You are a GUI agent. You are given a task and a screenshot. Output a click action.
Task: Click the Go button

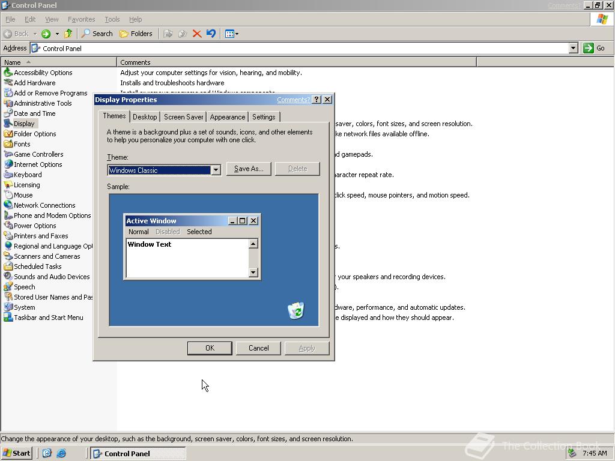[595, 48]
